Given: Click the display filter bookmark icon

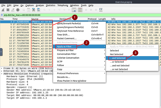Looking at the screenshot, I should (2, 15).
